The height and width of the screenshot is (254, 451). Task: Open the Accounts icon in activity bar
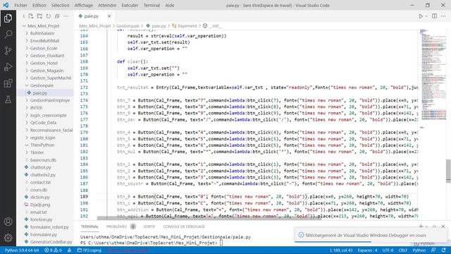(x=8, y=222)
